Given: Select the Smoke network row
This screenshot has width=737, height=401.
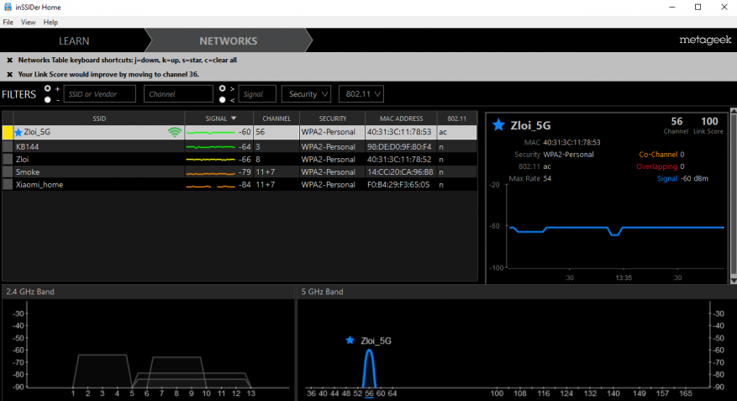Looking at the screenshot, I should pyautogui.click(x=240, y=172).
